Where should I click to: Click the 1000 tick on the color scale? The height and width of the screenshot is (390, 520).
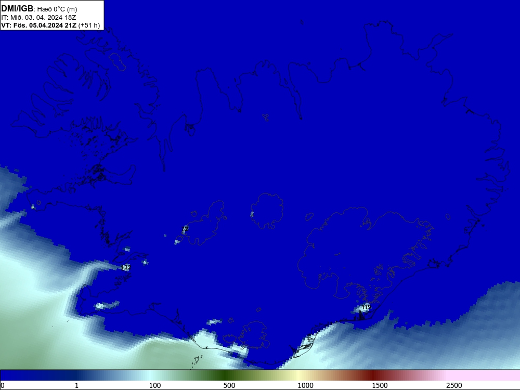point(305,385)
